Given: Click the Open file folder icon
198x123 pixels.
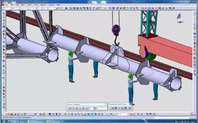Looking at the screenshot, I should pyautogui.click(x=8, y=114).
